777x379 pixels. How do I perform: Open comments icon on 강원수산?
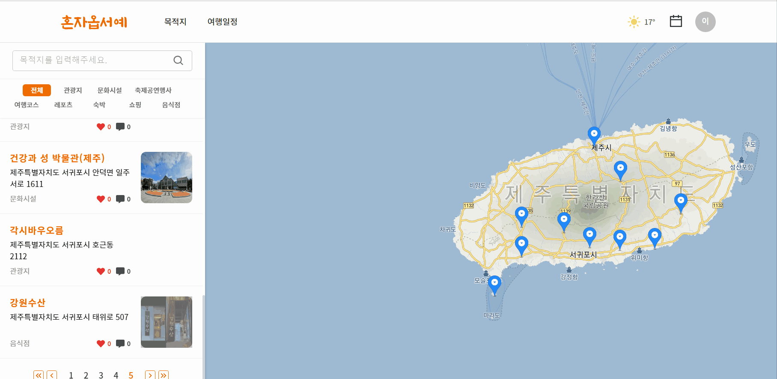120,343
